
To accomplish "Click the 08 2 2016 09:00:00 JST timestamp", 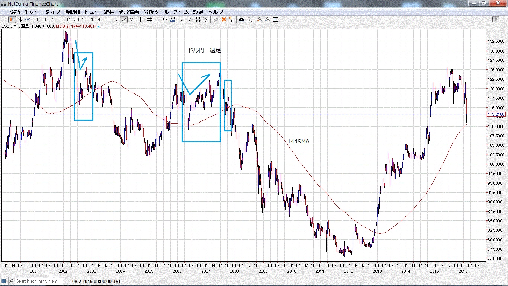I will (96, 281).
